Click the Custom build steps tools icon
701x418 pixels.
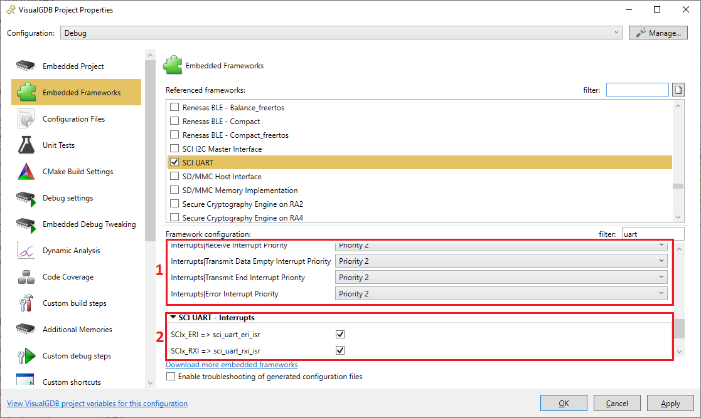(x=26, y=303)
